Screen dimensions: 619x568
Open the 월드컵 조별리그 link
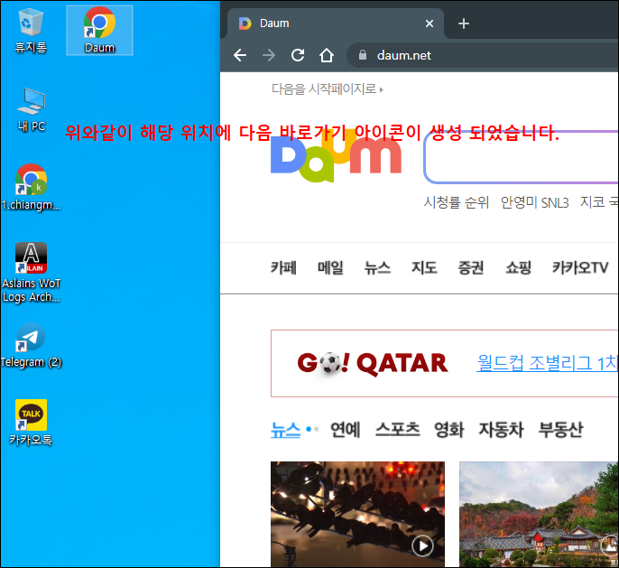click(x=547, y=363)
